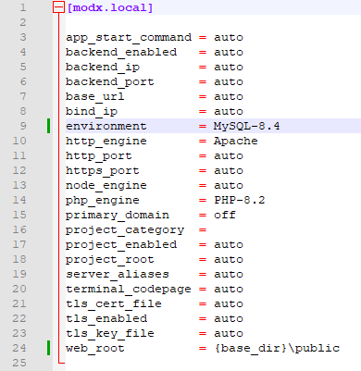Click the project_category key
The width and height of the screenshot is (361, 371).
point(125,230)
